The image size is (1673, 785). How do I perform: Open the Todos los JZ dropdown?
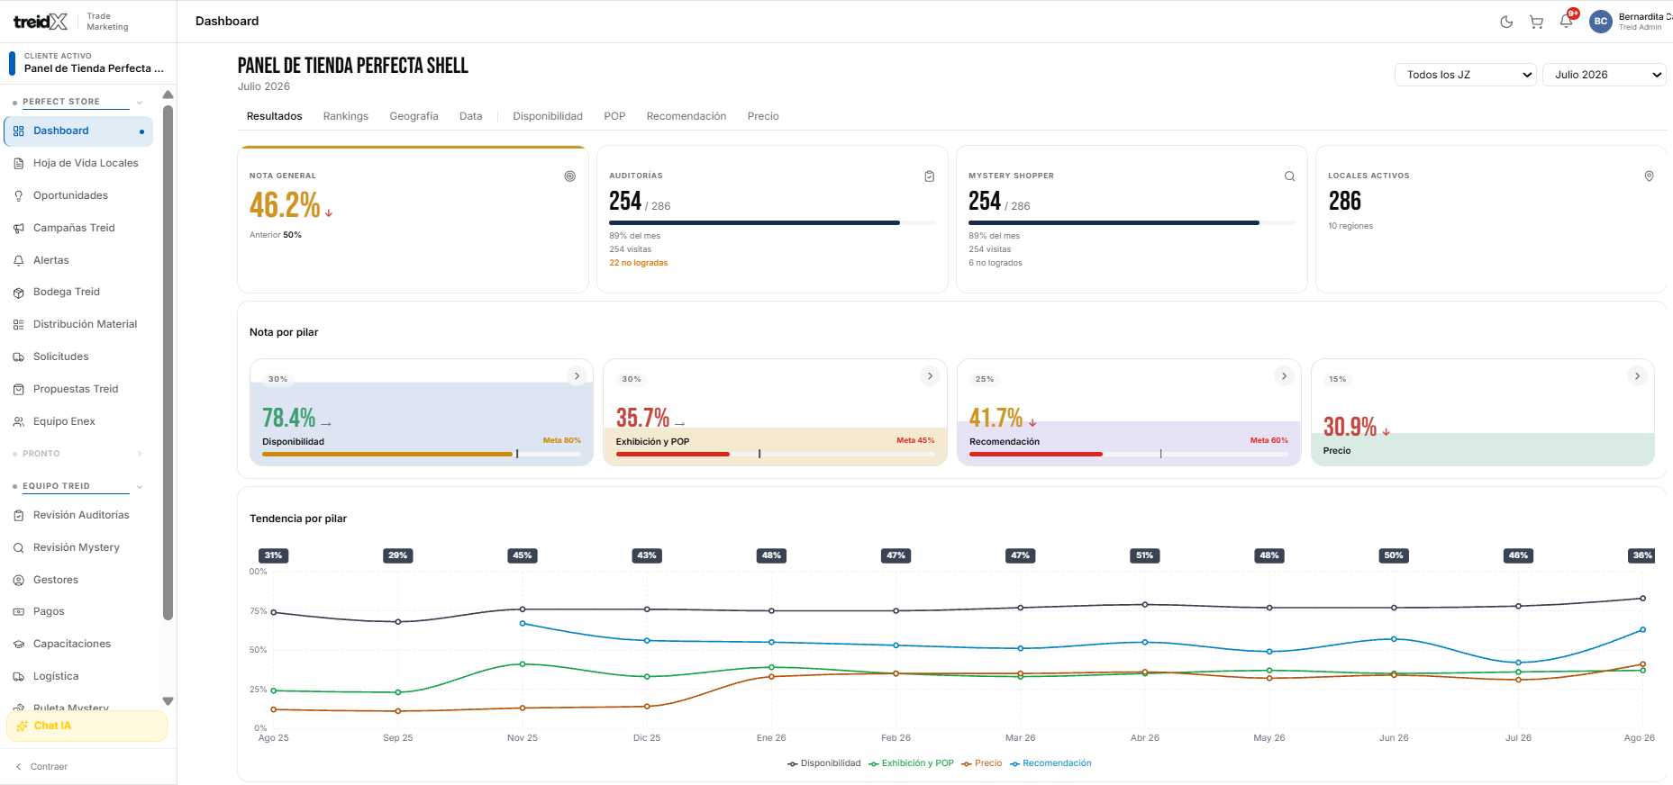[1466, 75]
